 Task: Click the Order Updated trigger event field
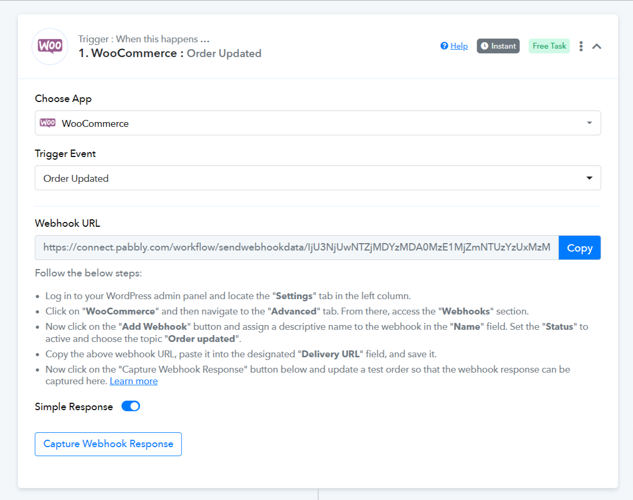(318, 178)
